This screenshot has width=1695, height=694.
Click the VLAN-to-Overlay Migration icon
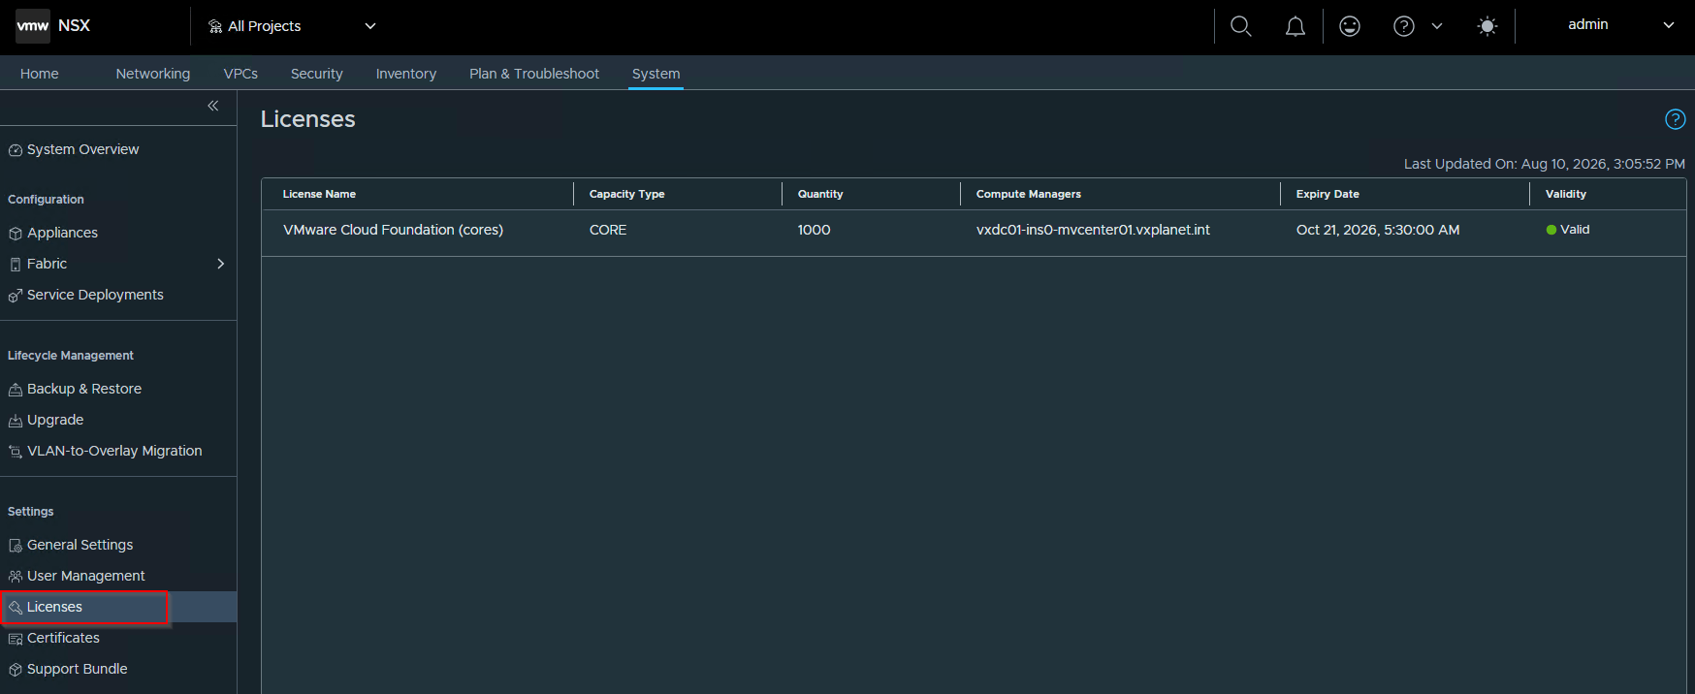16,452
